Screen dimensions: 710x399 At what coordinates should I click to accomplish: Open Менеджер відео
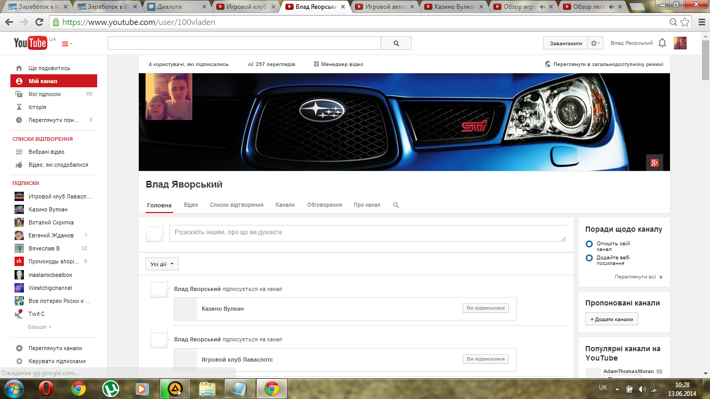[x=338, y=64]
